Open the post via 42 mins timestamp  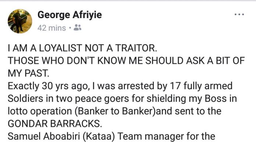[x=51, y=28]
